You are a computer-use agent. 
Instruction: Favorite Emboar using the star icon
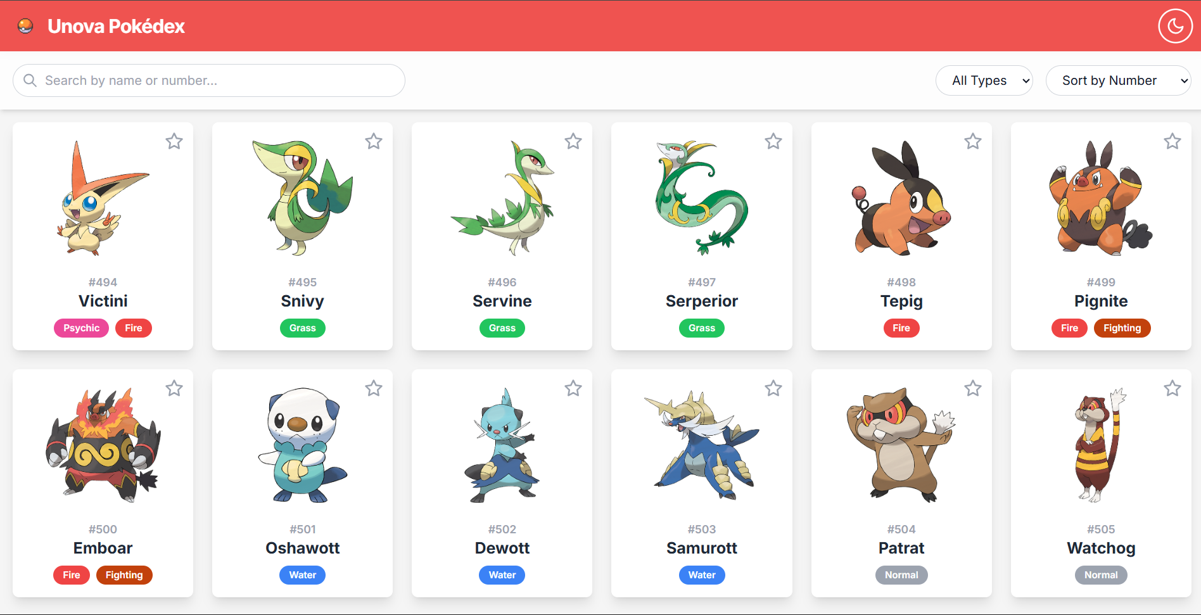click(174, 388)
